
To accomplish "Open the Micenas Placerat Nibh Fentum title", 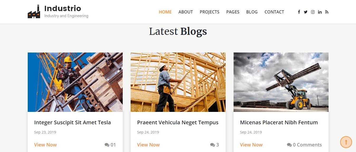I will 279,122.
